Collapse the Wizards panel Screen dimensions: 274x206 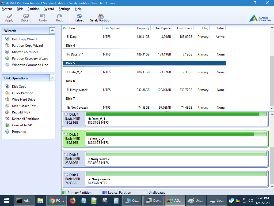52,31
